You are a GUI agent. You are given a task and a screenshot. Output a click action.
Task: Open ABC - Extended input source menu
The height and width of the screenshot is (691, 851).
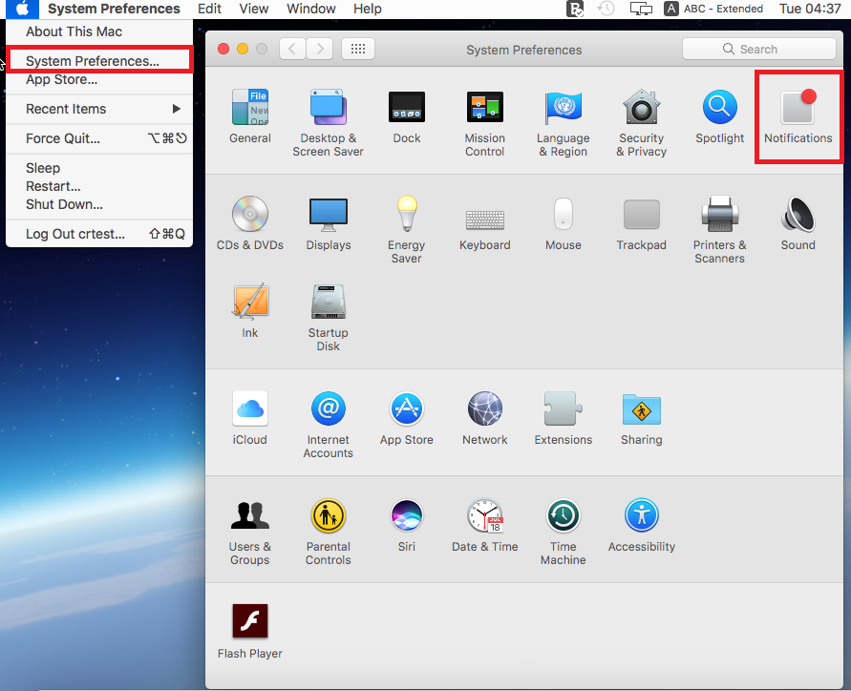coord(713,9)
